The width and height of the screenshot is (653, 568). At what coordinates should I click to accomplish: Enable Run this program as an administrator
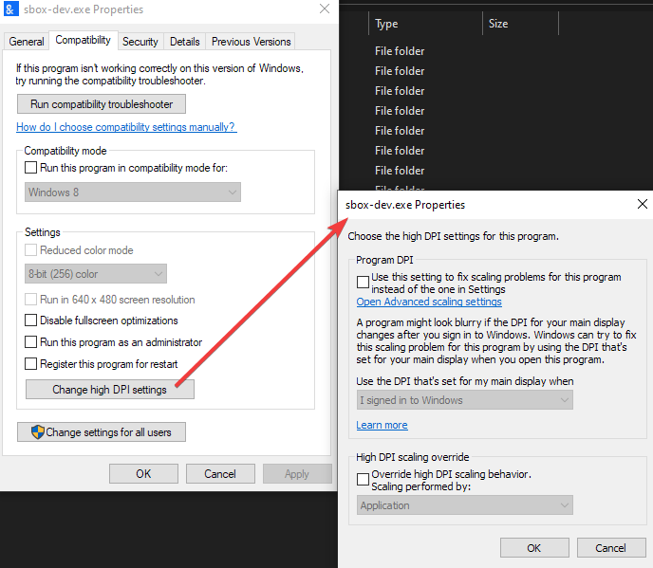[30, 342]
